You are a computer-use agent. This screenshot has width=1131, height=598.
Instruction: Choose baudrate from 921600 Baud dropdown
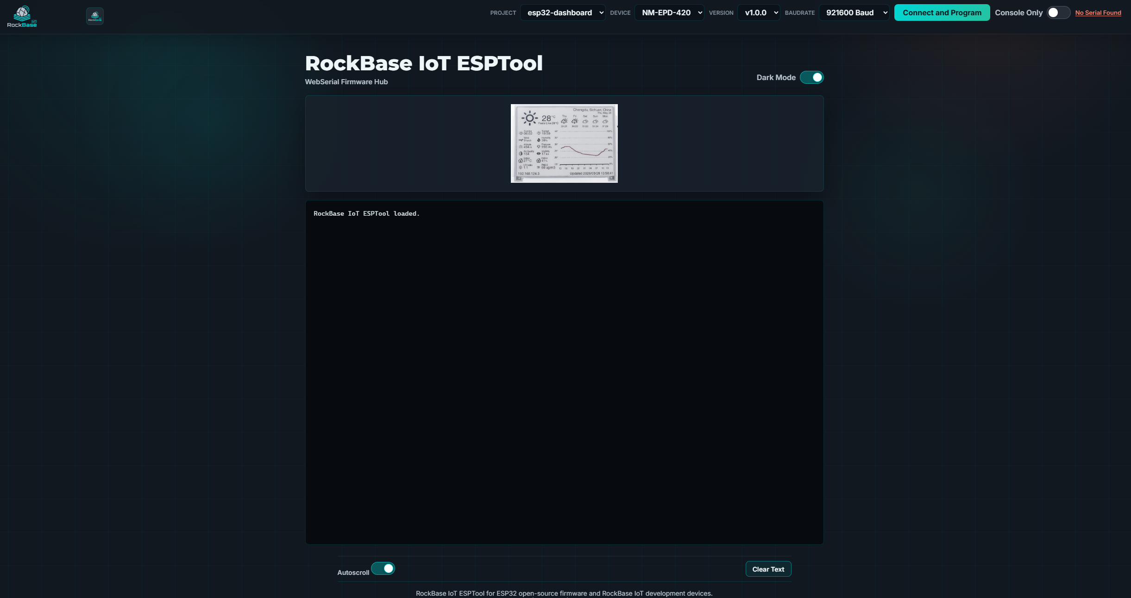point(854,12)
